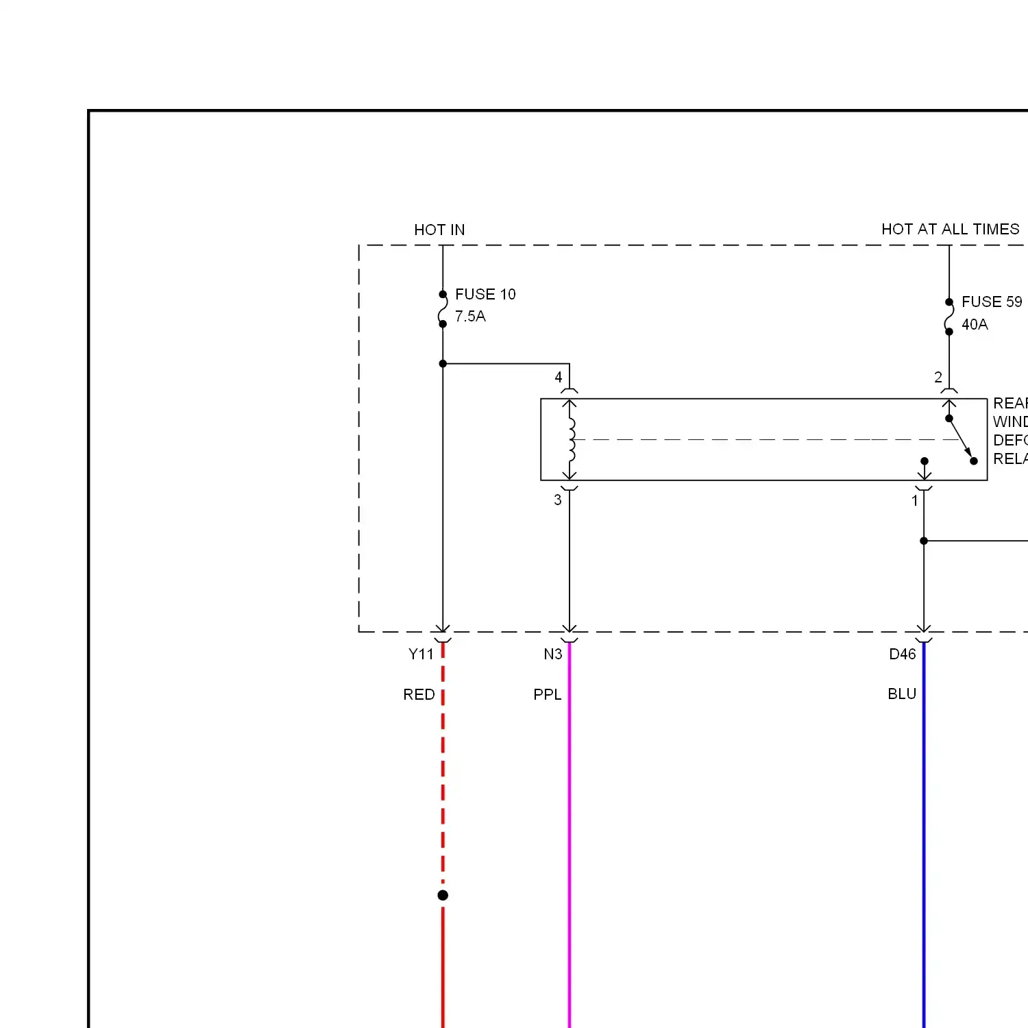This screenshot has height=1028, width=1028.
Task: Click the blue wire below D46
Action: click(x=924, y=836)
